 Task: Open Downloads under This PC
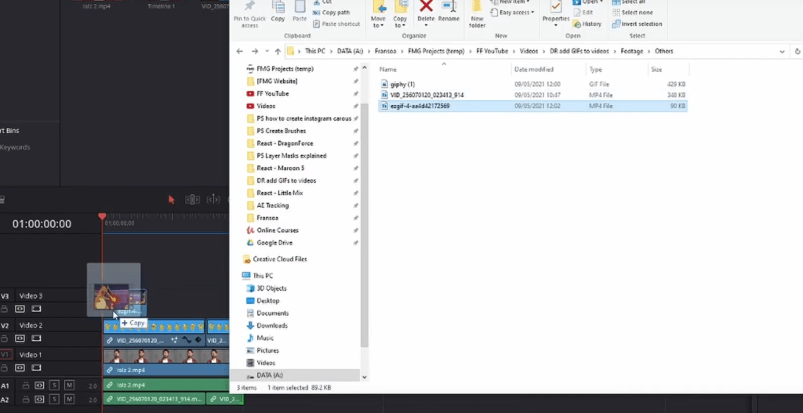[272, 325]
